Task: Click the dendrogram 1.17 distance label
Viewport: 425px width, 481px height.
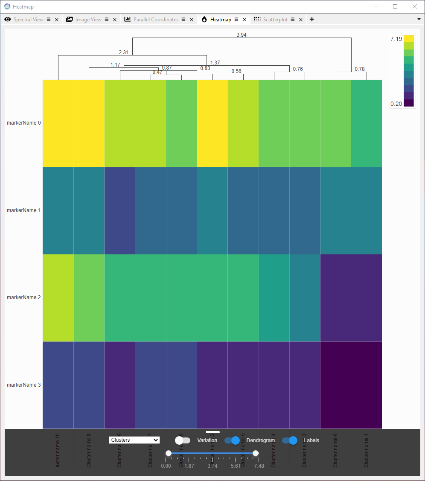Action: [115, 65]
